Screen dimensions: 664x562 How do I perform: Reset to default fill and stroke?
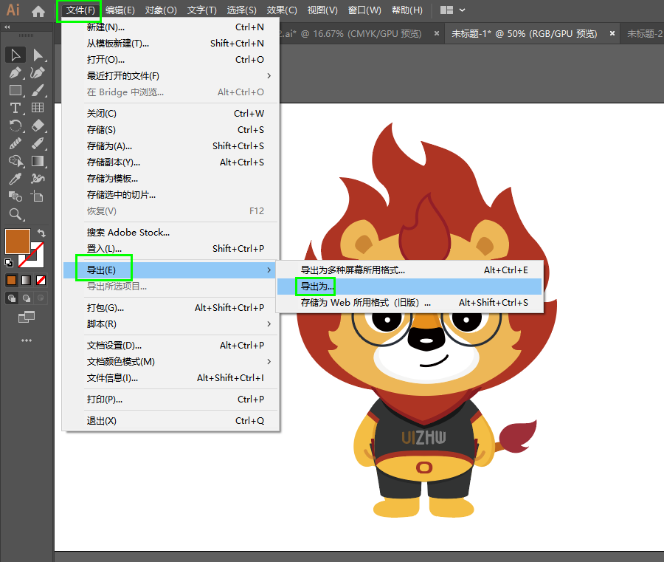[8, 262]
